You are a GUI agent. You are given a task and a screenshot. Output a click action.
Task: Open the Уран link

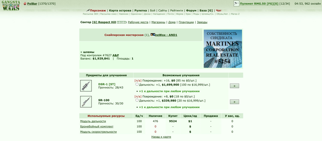(188, 14)
